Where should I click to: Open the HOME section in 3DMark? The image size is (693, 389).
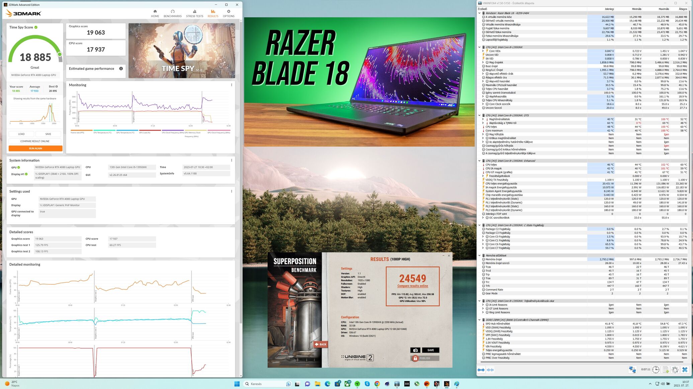coord(155,13)
